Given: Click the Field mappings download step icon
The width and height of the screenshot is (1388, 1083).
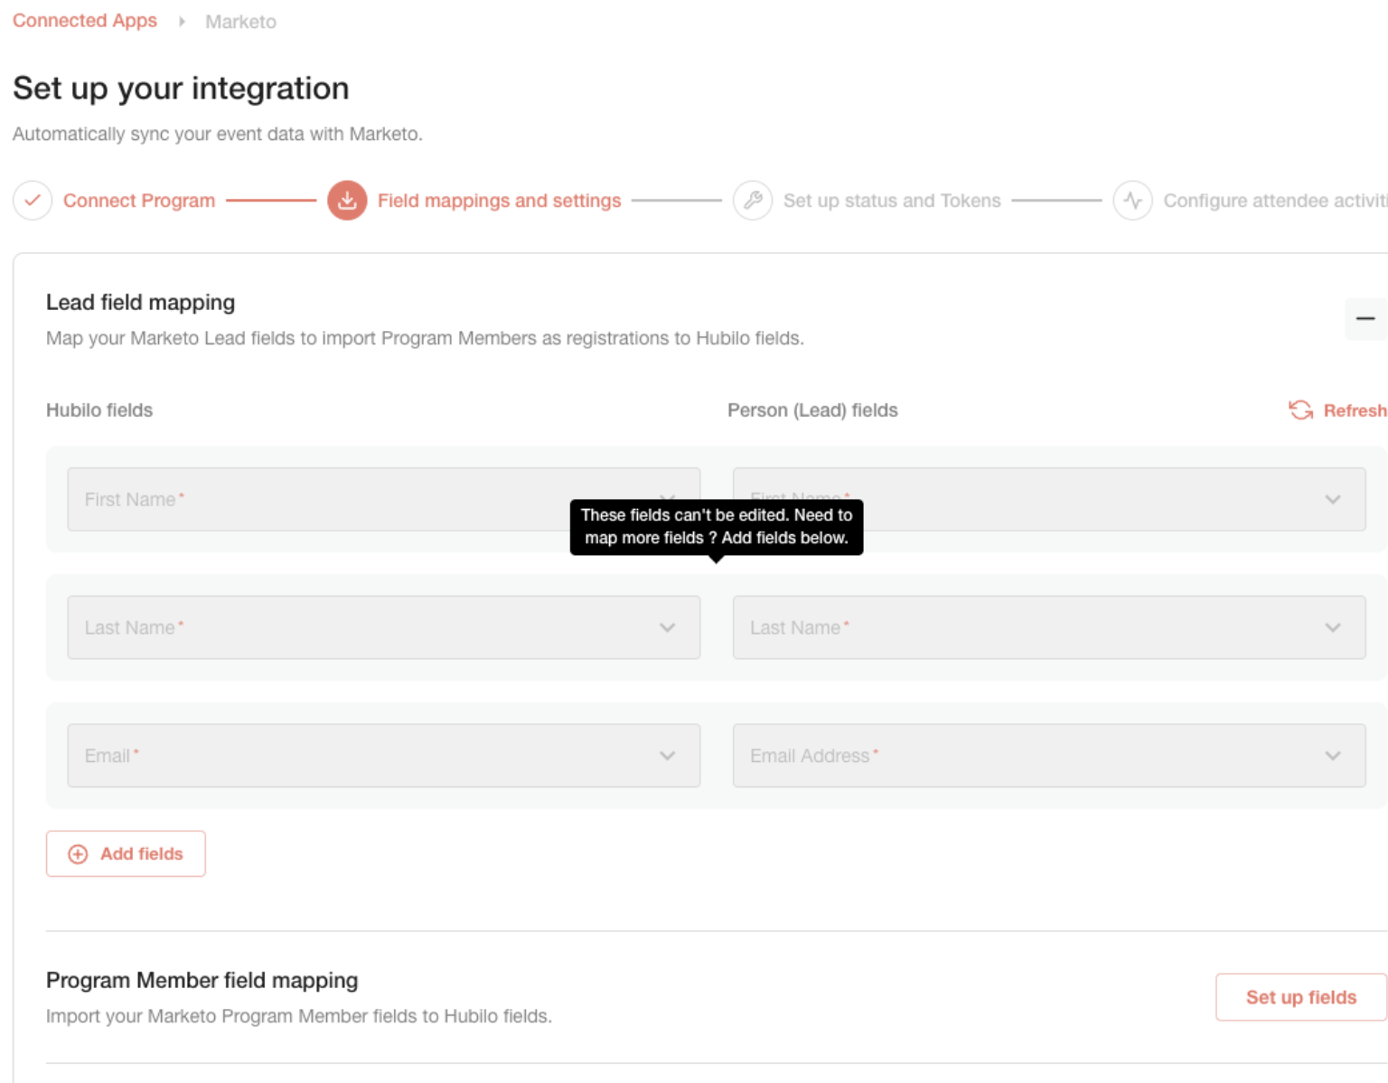Looking at the screenshot, I should pyautogui.click(x=347, y=201).
